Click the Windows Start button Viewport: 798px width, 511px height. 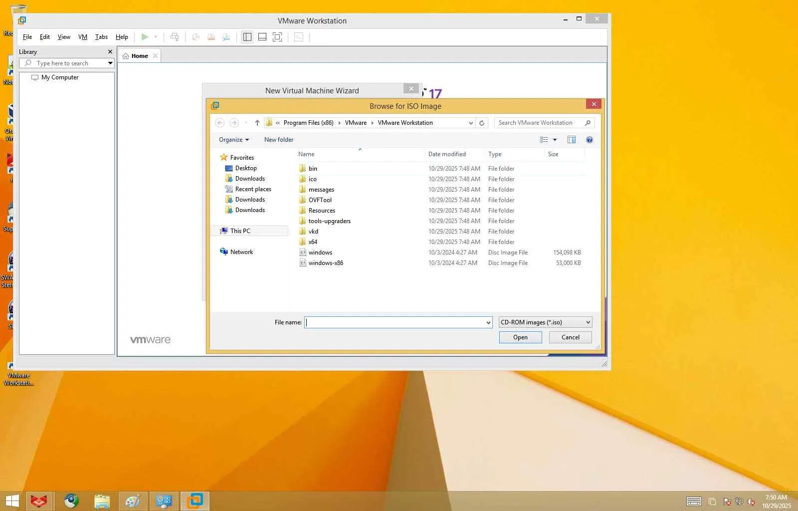[x=12, y=501]
